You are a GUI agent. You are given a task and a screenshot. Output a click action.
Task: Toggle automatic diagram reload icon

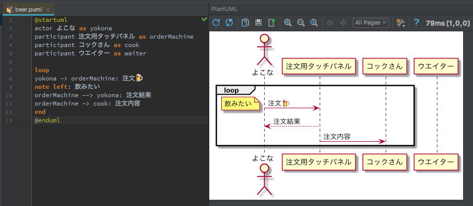click(x=229, y=22)
